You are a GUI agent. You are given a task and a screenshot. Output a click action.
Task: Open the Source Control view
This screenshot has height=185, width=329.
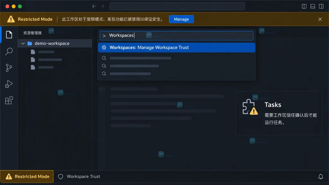9,68
